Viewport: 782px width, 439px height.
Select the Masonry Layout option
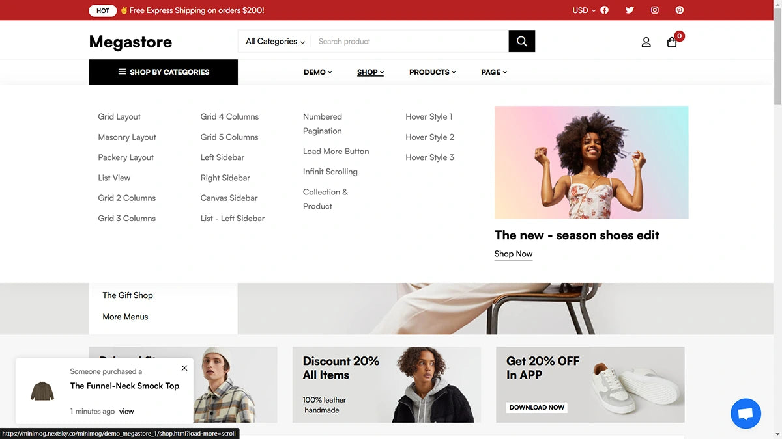(x=126, y=137)
